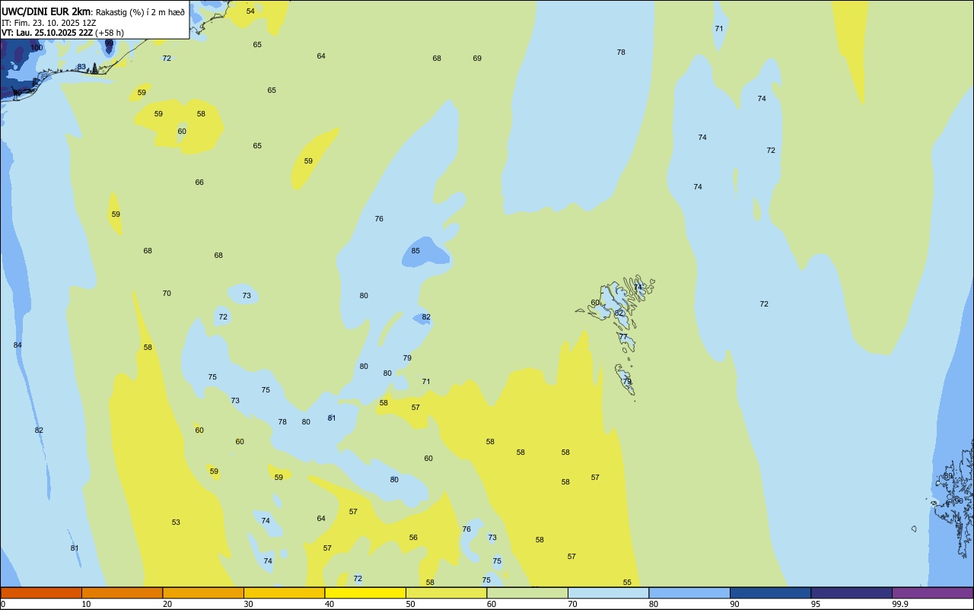Click the 69 humidity value
The image size is (974, 610).
click(477, 59)
